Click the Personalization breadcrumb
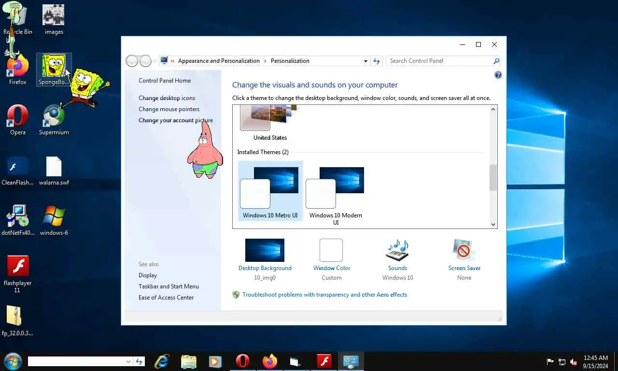 coord(290,61)
